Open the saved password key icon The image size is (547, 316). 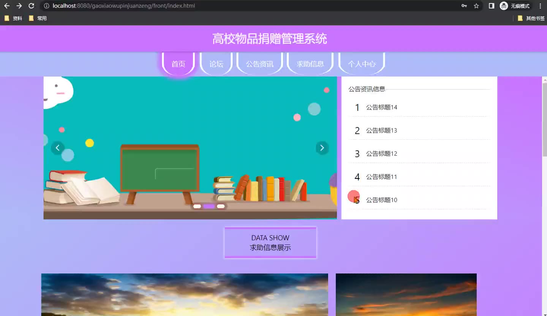[464, 6]
